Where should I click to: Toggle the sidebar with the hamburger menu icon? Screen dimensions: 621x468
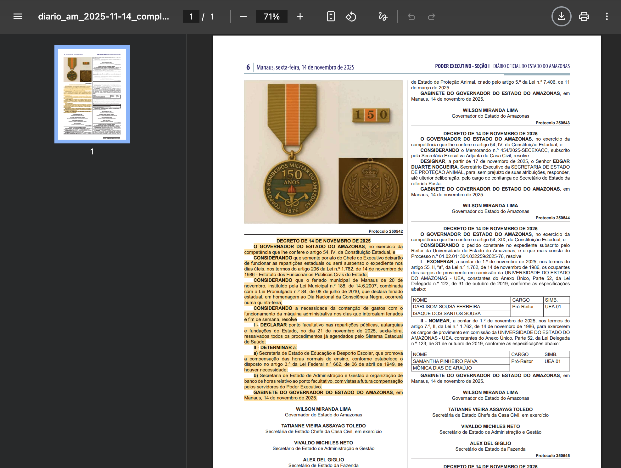18,16
